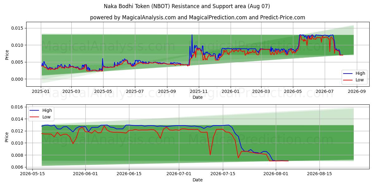Viewport: 374px width, 187px height.
Task: Click the '0.016' price tick on bottom chart
Action: [x=18, y=107]
